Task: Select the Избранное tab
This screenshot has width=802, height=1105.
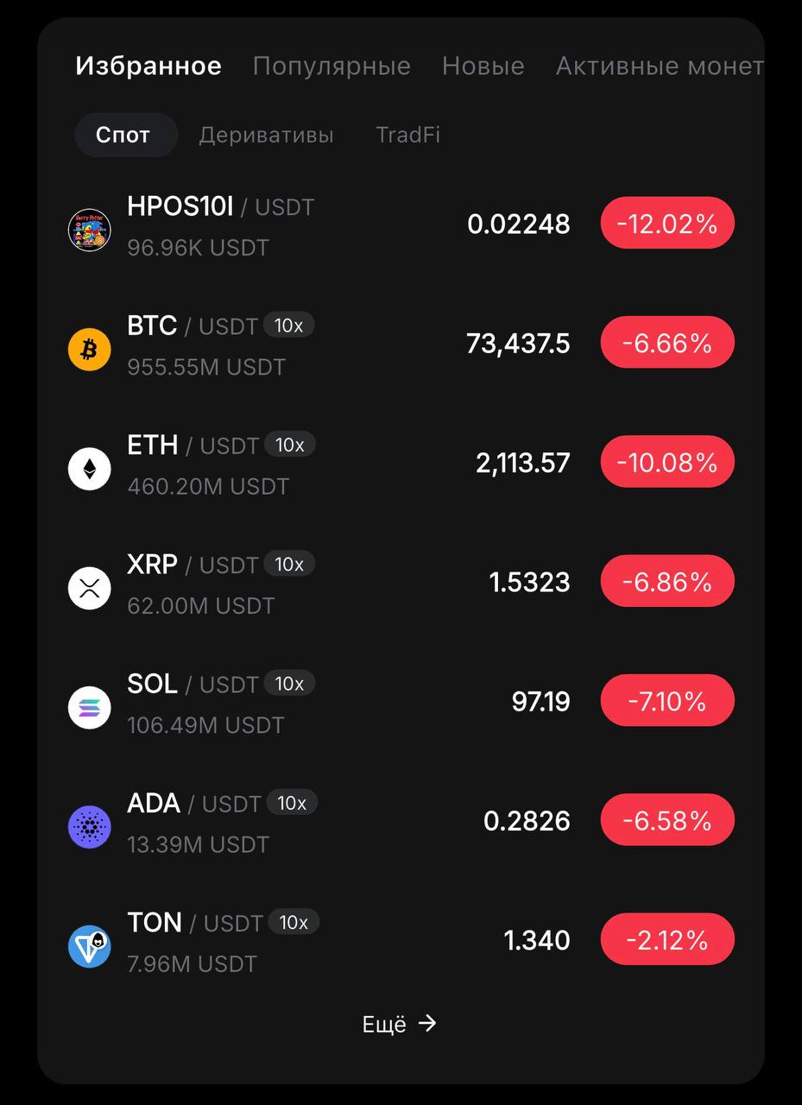Action: (148, 66)
